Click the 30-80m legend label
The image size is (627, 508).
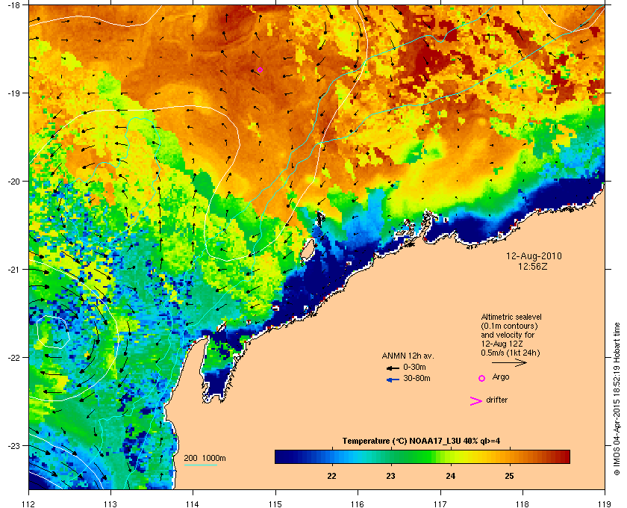click(x=417, y=378)
